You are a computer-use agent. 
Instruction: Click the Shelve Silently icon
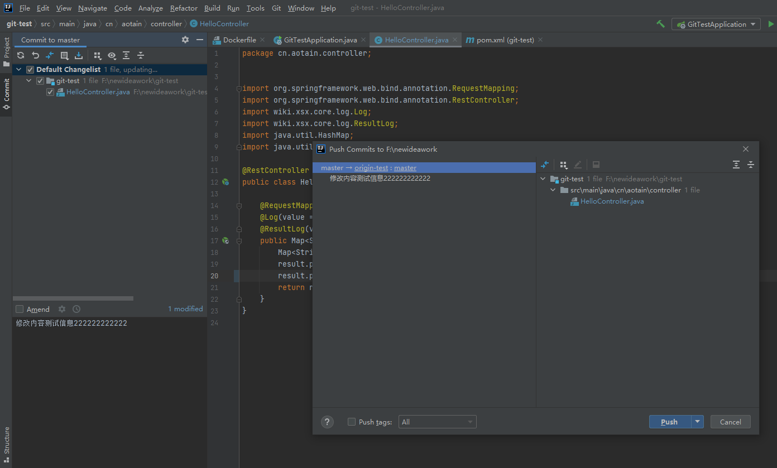(79, 55)
